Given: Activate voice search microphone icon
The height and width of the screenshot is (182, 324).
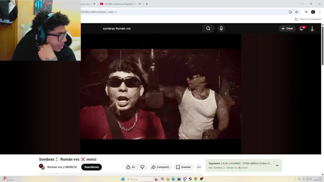Looking at the screenshot, I should click(221, 29).
